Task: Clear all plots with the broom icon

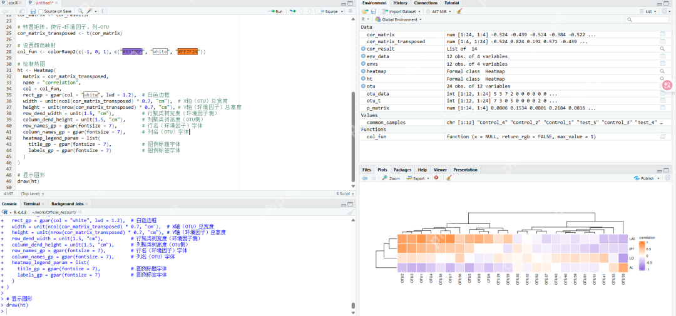Action: point(448,178)
